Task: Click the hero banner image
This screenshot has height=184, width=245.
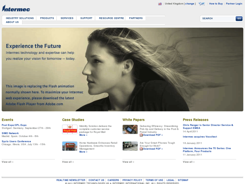Action: tap(123, 70)
